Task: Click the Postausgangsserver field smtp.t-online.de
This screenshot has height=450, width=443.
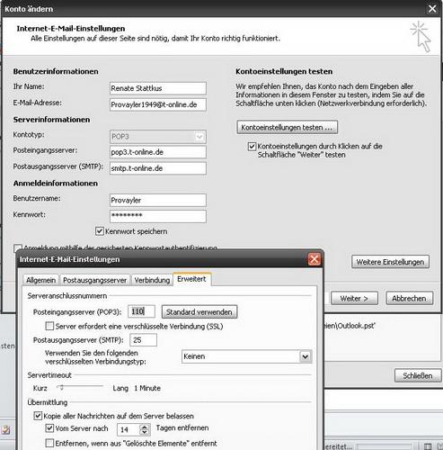Action: point(158,168)
